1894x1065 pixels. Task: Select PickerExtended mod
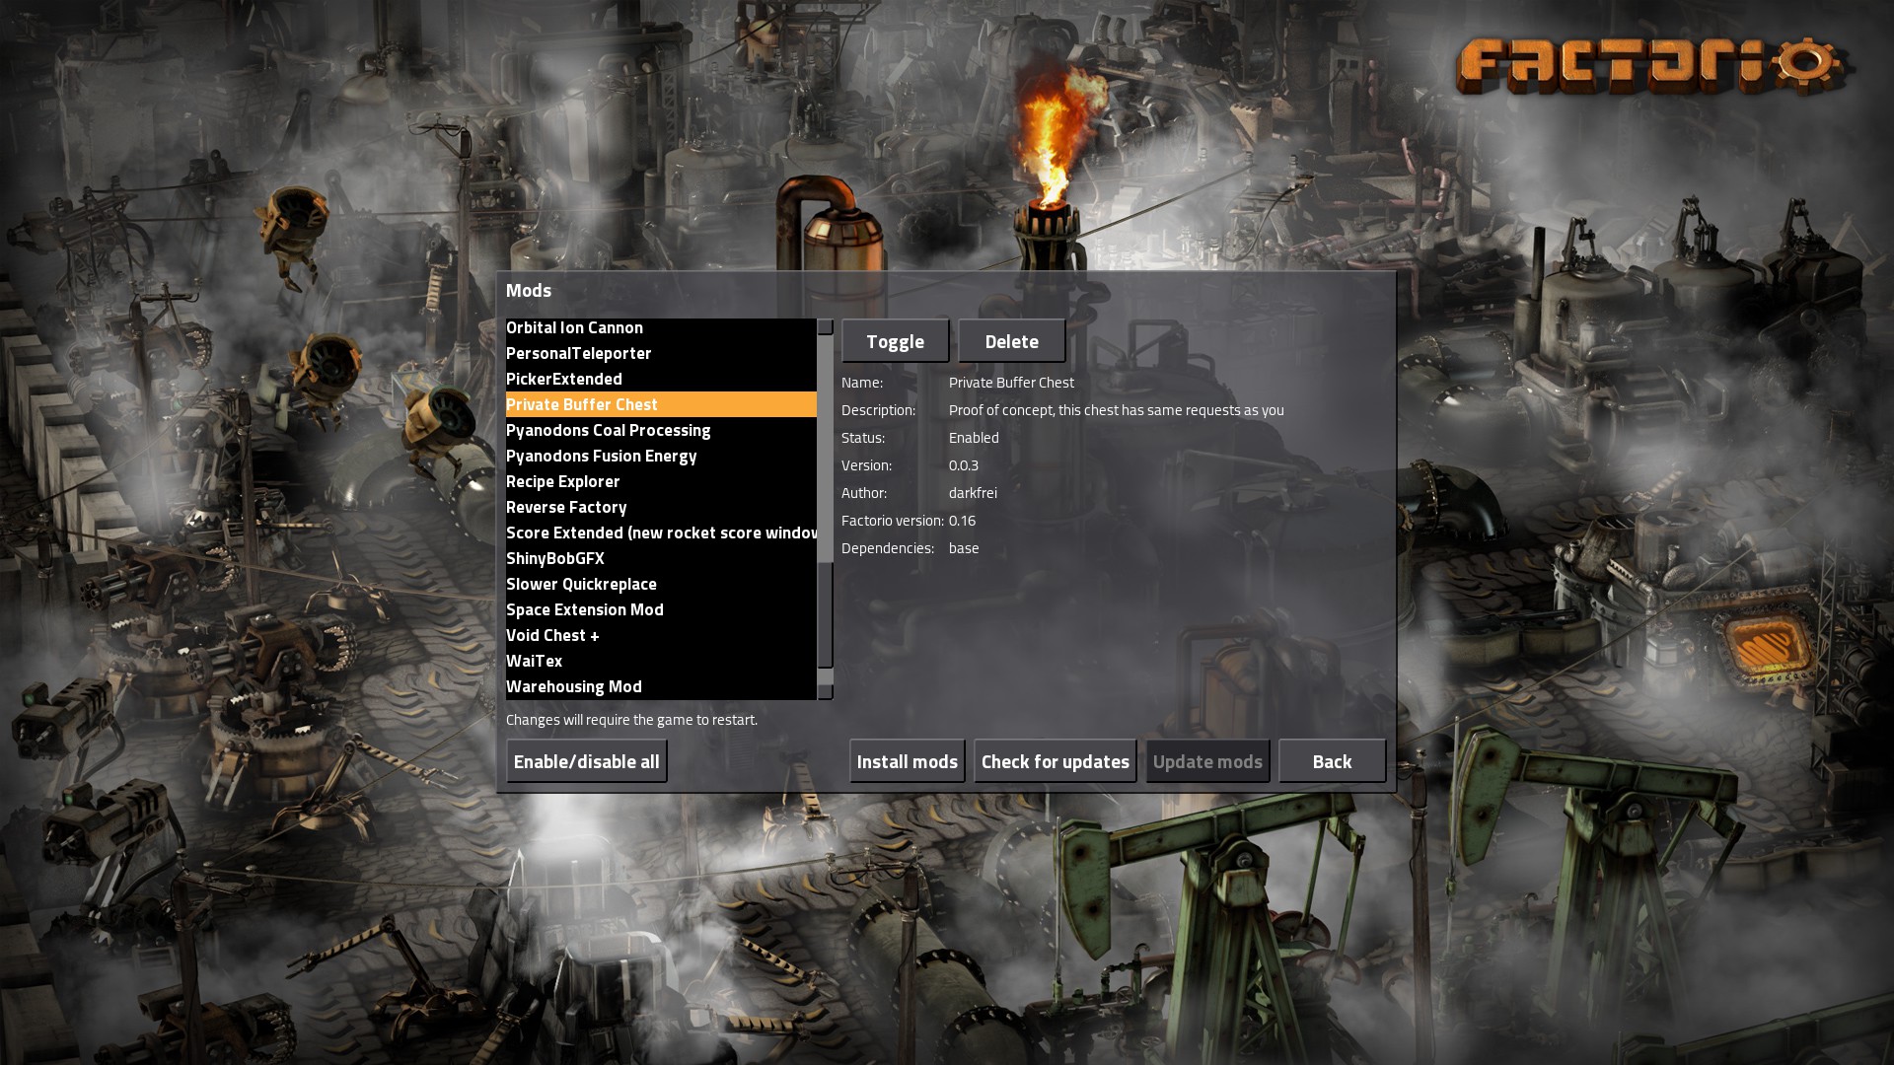pyautogui.click(x=661, y=379)
